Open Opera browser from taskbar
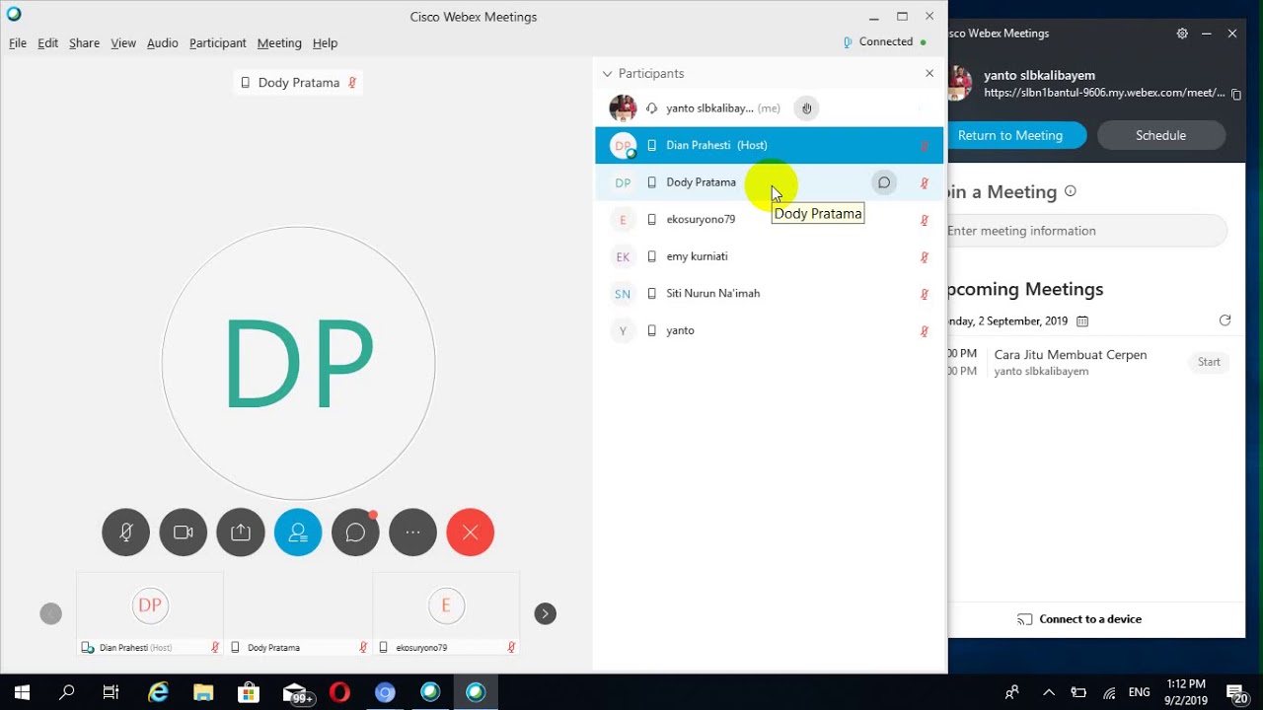 339,692
